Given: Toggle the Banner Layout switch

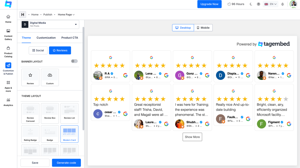Looking at the screenshot, I should point(74,61).
